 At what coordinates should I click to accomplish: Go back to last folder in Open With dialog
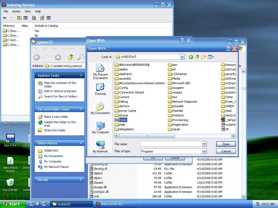(x=191, y=57)
